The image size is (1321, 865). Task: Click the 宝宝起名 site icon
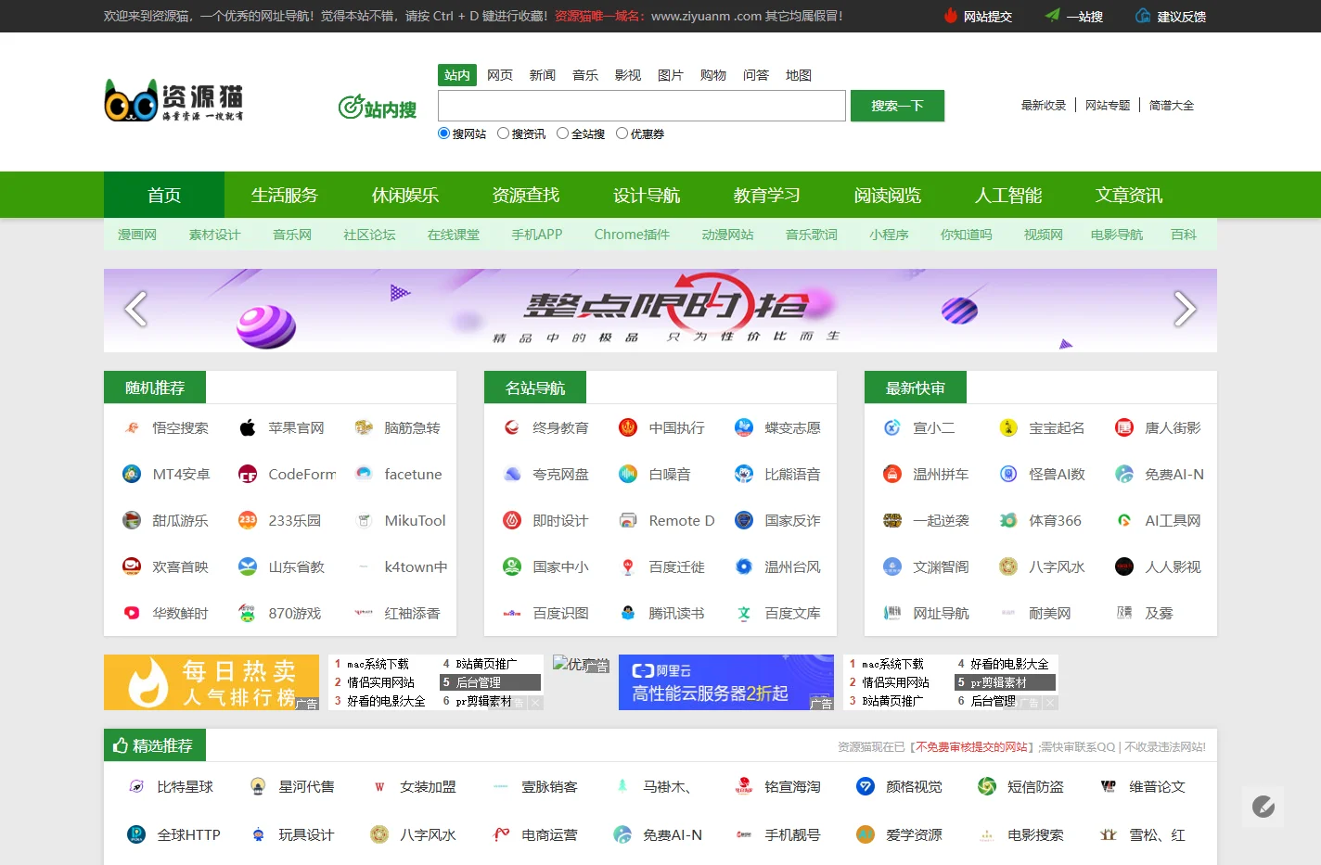[1008, 427]
